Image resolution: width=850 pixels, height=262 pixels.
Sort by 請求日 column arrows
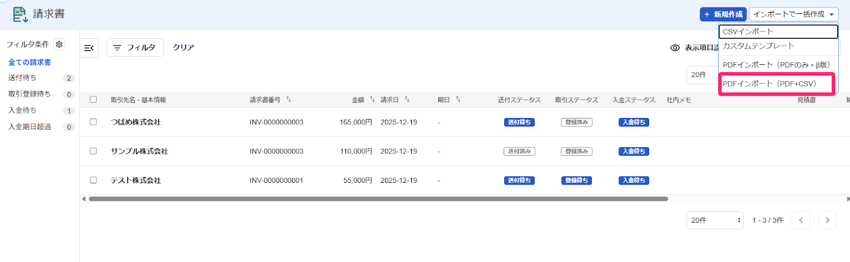click(407, 99)
